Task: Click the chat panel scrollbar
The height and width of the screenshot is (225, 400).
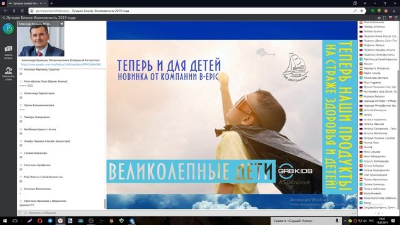Action: (104, 203)
